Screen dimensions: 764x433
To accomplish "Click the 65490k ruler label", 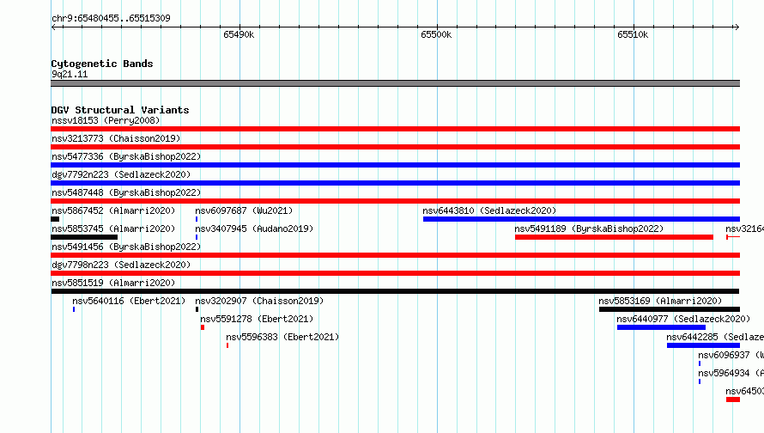I will point(239,34).
